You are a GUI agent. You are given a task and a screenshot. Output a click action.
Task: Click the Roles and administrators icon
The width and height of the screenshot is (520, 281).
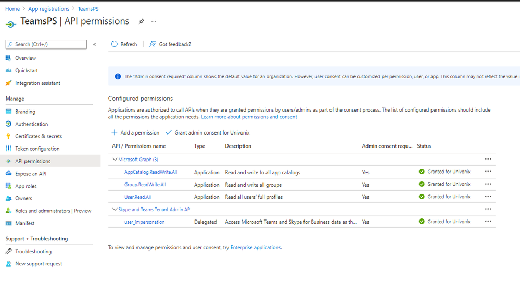click(9, 211)
